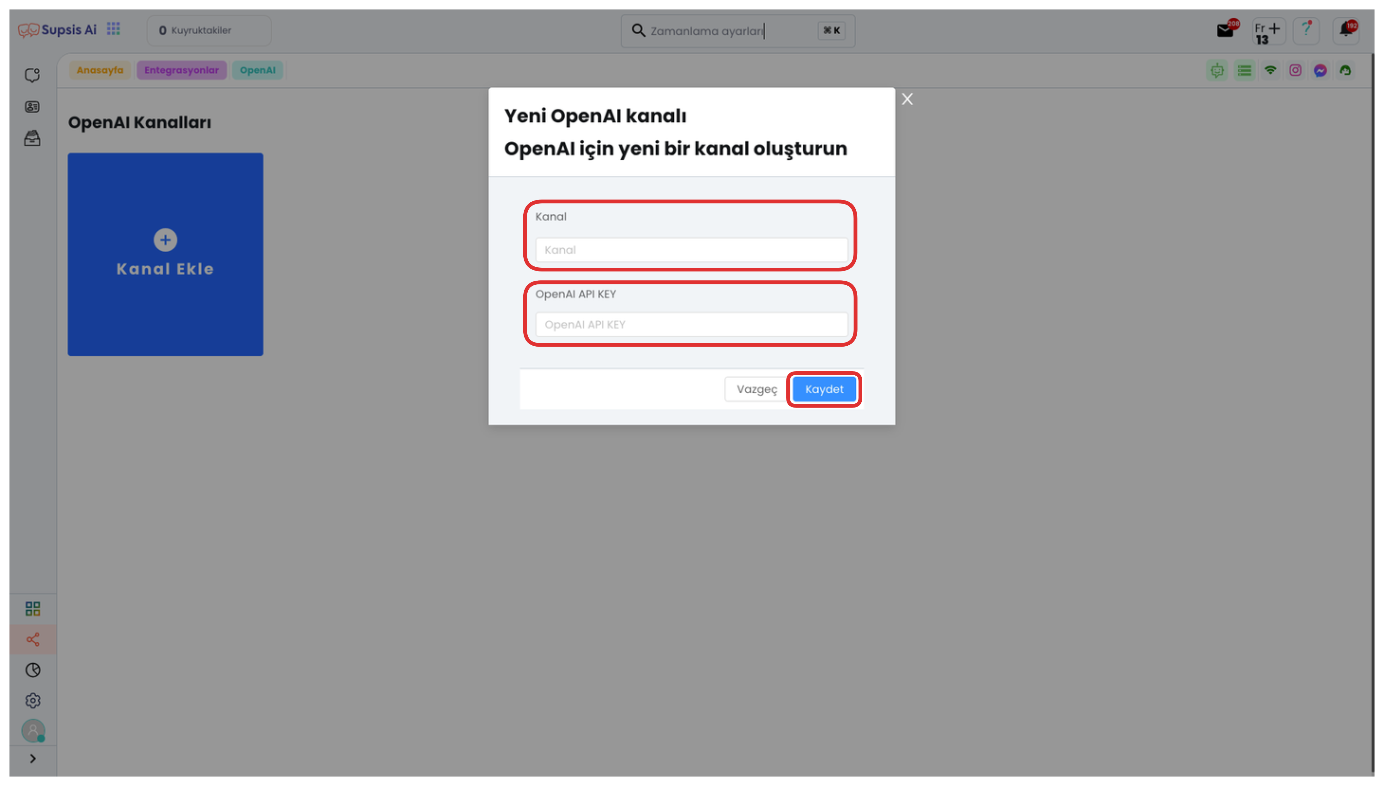
Task: Click the user avatar in the sidebar
Action: coord(33,731)
